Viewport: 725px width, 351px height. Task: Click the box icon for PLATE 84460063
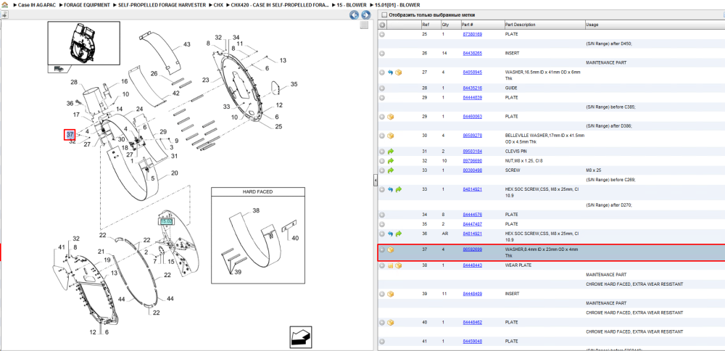pyautogui.click(x=390, y=117)
